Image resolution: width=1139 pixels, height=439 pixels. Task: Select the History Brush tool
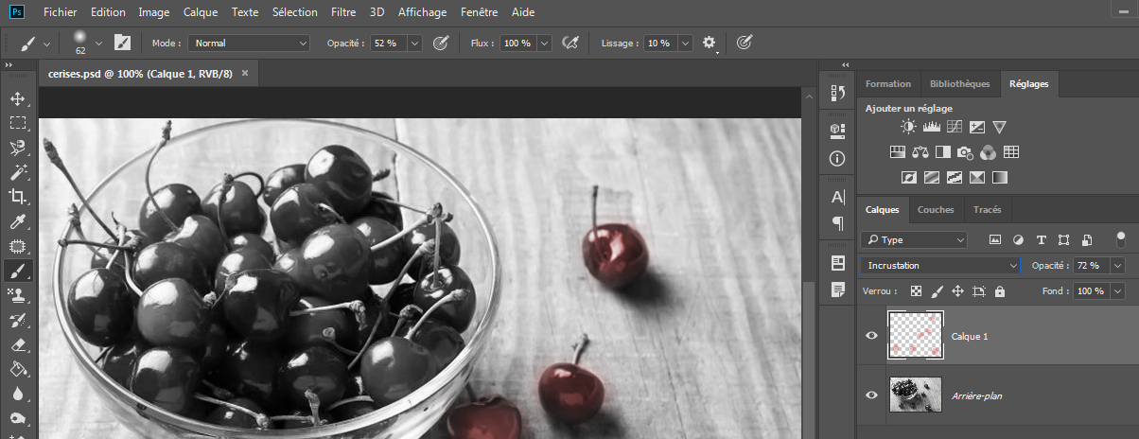[x=17, y=320]
